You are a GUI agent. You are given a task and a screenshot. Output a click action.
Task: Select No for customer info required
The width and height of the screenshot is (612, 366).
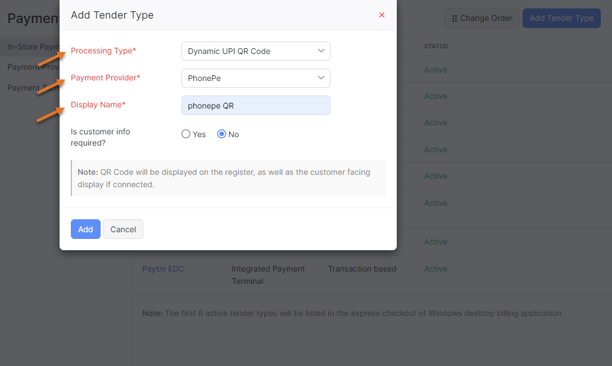click(221, 134)
